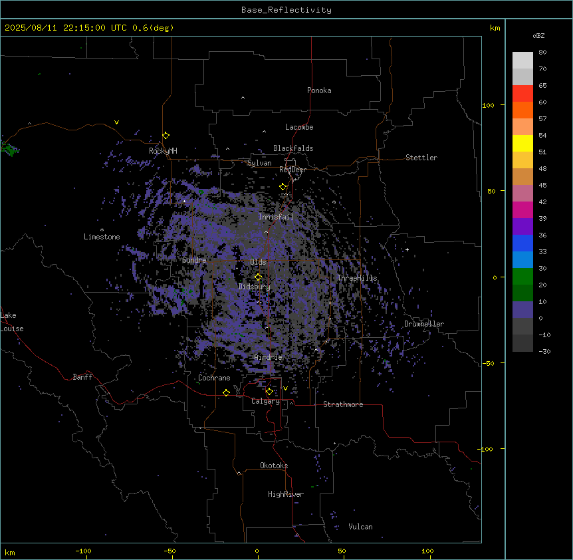Click the Vulcan label
573x560 pixels.
(x=361, y=527)
